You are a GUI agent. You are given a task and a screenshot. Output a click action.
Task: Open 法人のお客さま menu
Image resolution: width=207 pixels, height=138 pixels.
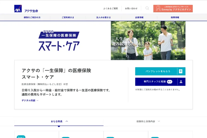(x=103, y=18)
